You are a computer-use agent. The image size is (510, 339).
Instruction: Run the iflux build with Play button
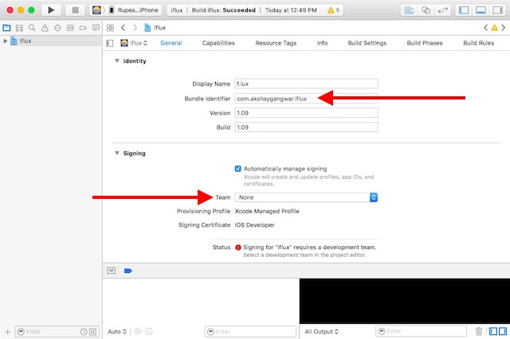coord(51,10)
